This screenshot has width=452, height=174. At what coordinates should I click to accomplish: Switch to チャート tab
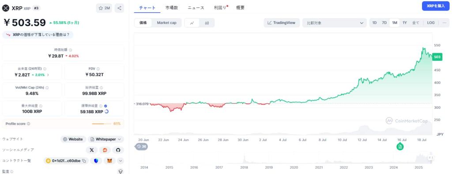(x=147, y=8)
